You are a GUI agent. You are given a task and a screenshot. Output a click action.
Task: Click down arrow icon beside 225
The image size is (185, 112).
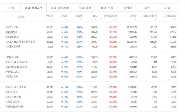(x=62, y=67)
